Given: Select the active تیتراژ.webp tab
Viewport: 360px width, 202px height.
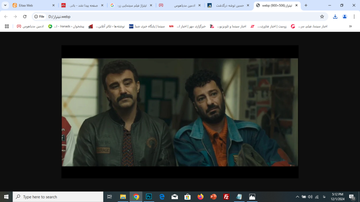Looking at the screenshot, I should (x=277, y=5).
